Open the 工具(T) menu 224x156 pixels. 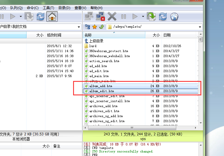[48, 8]
